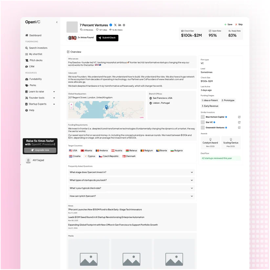Click the Upgrade now button
The width and height of the screenshot is (270, 270).
point(40,150)
